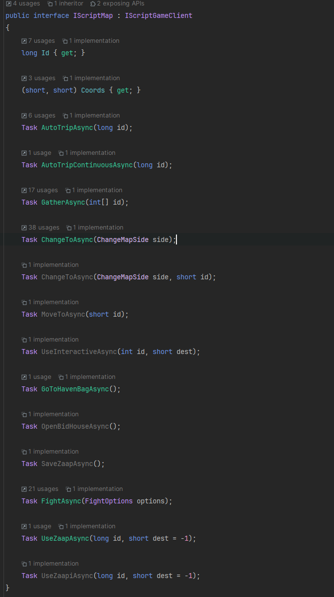
Task: Click the usages icon next to '17 usages'
Action: point(24,190)
